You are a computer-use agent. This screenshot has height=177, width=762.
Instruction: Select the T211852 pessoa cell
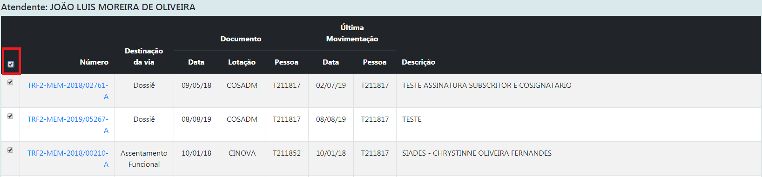click(x=287, y=153)
